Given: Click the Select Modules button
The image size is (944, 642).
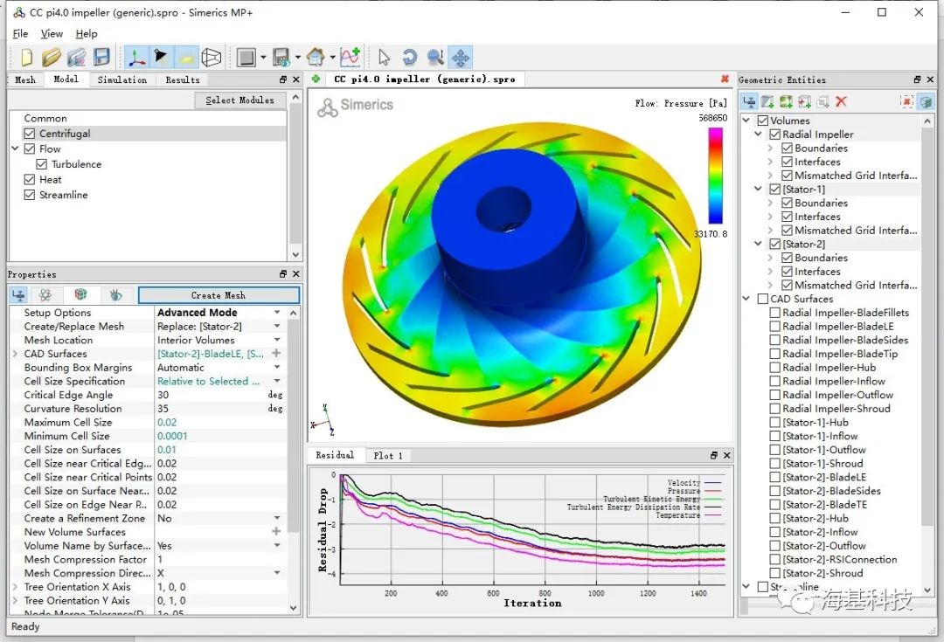Looking at the screenshot, I should pyautogui.click(x=239, y=100).
